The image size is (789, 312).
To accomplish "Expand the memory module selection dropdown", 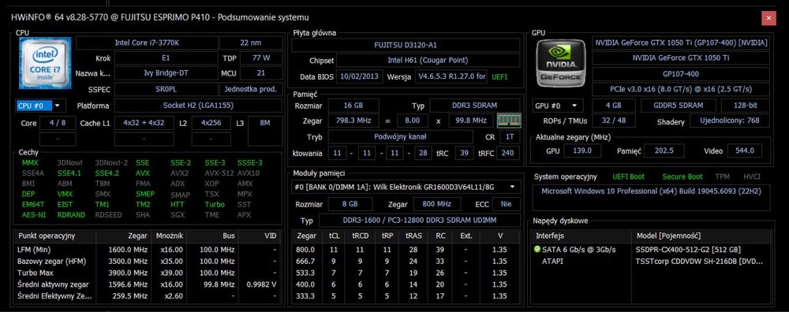I will coord(406,187).
